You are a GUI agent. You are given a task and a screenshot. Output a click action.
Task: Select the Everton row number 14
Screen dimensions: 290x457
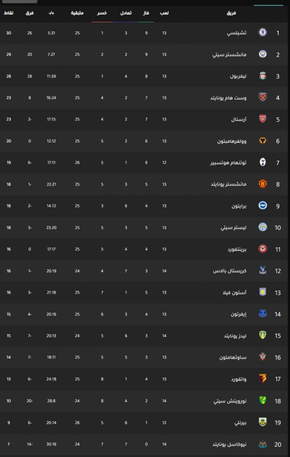[x=277, y=314]
